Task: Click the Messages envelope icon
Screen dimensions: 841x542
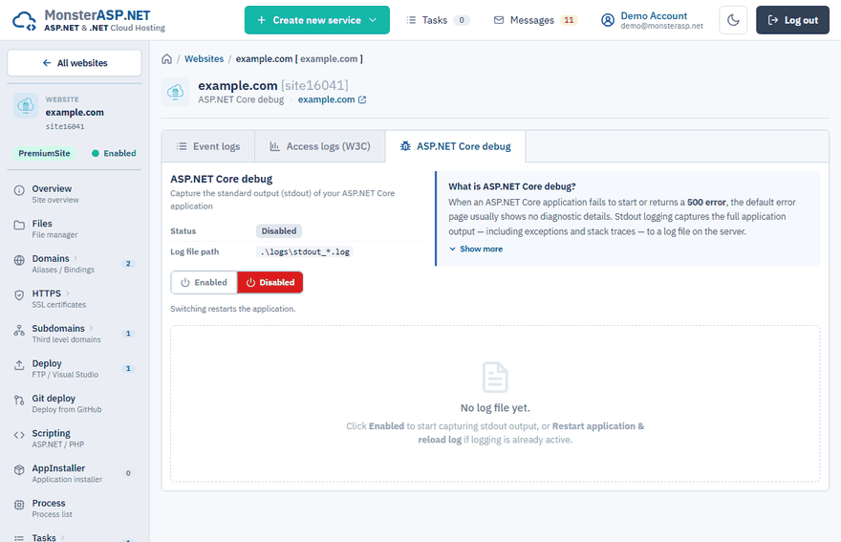Action: click(x=499, y=20)
